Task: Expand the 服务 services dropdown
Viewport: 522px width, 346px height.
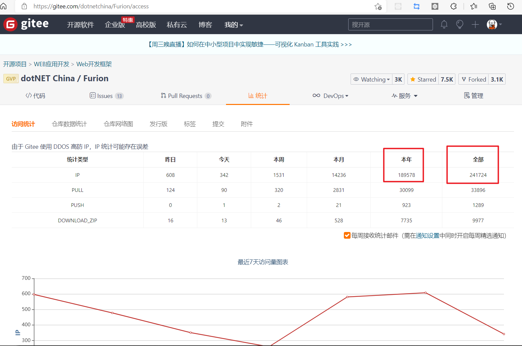Action: [404, 96]
